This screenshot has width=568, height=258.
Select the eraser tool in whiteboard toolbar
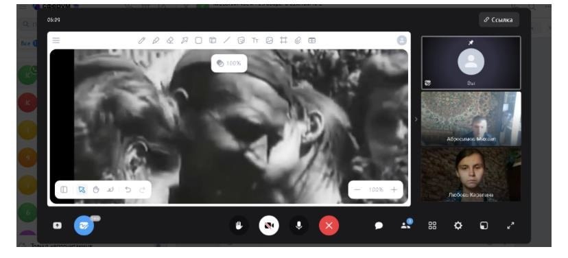(x=170, y=40)
